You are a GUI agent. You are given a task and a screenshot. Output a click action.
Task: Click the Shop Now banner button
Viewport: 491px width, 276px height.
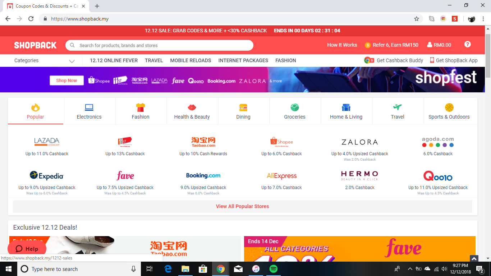tap(66, 80)
